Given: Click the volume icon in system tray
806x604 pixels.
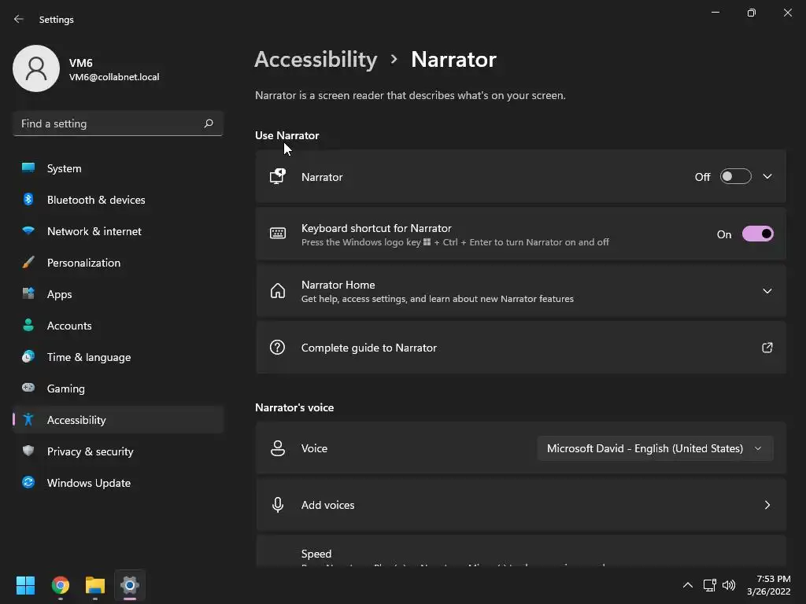Looking at the screenshot, I should pyautogui.click(x=729, y=585).
